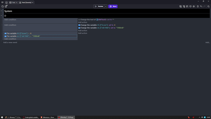Add a sub-event toolbar icon

[x=184, y=6]
